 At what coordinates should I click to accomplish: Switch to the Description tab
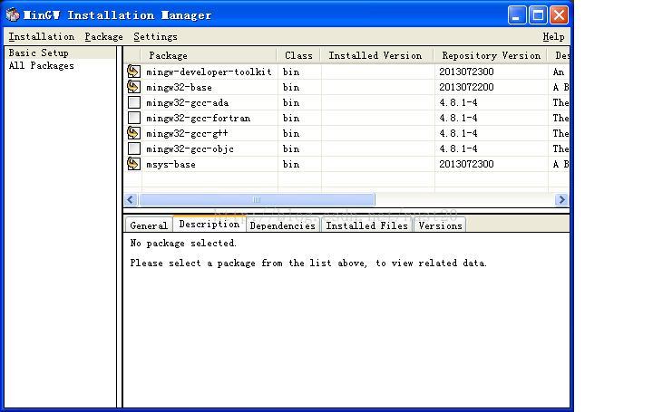coord(210,224)
